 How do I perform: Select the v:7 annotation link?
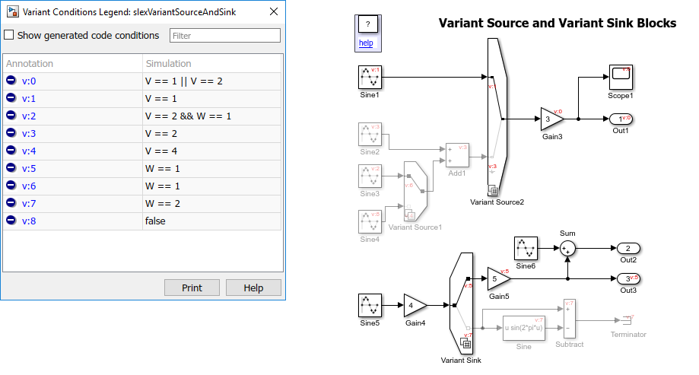(29, 203)
